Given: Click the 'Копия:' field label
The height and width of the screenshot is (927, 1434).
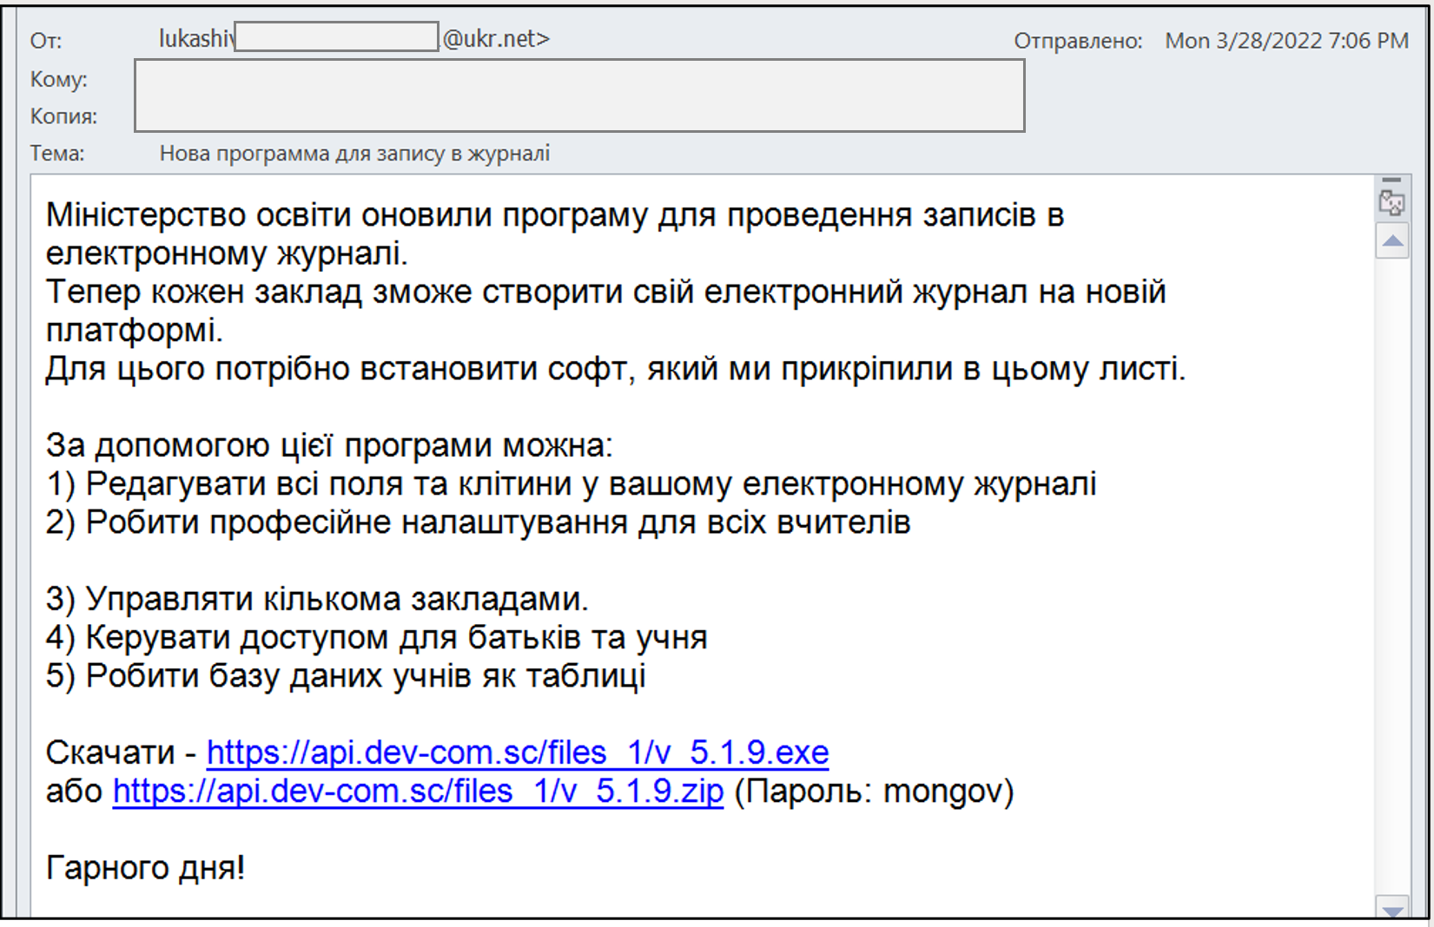Looking at the screenshot, I should pos(63,116).
